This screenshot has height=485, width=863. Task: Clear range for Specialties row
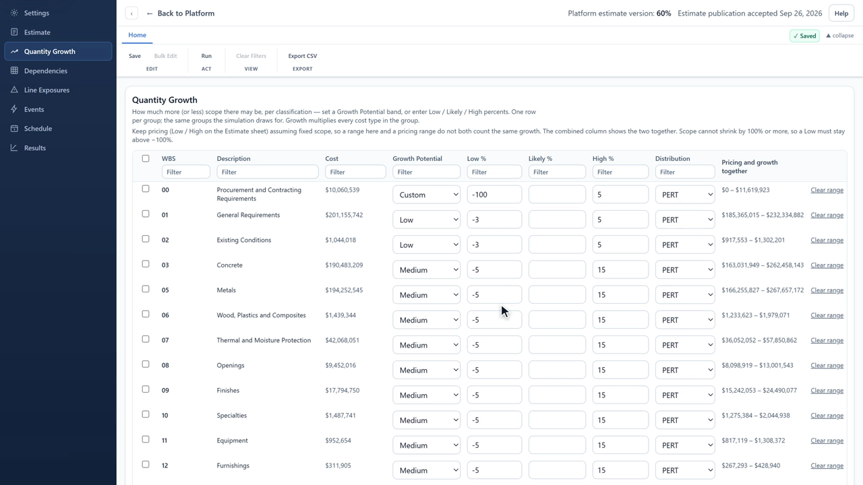[827, 416]
